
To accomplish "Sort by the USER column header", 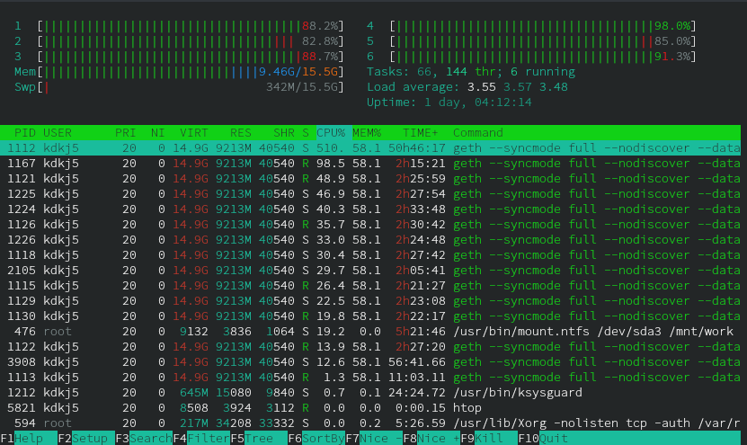I will tap(58, 133).
